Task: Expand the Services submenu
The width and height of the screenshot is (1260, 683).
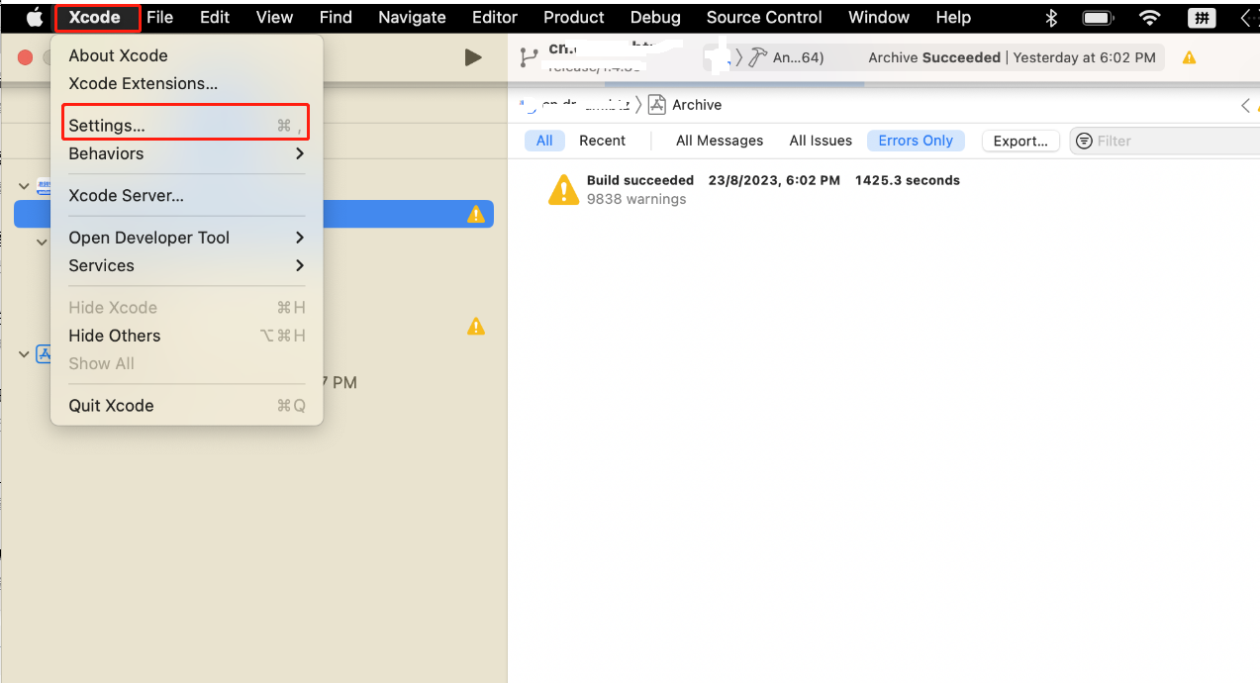Action: click(x=186, y=265)
